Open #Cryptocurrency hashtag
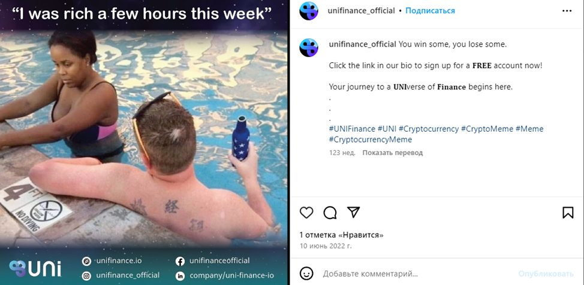The image size is (584, 285). tap(429, 129)
